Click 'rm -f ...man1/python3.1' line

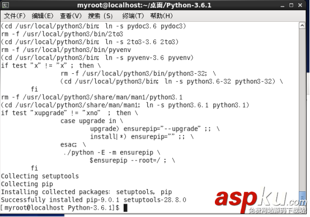(x=92, y=97)
